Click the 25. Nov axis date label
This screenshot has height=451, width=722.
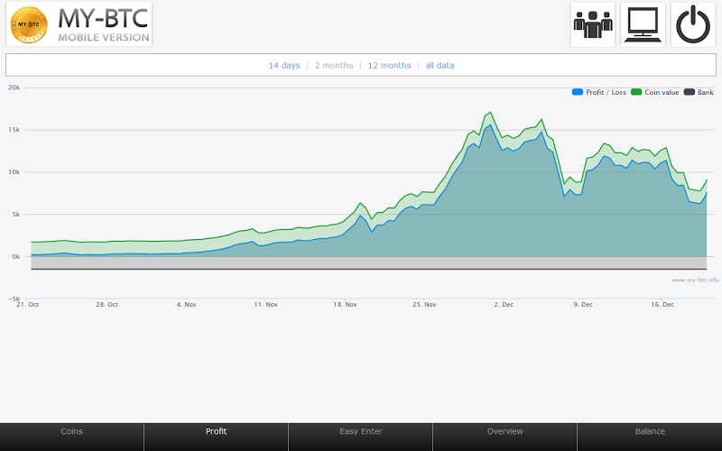pos(424,305)
